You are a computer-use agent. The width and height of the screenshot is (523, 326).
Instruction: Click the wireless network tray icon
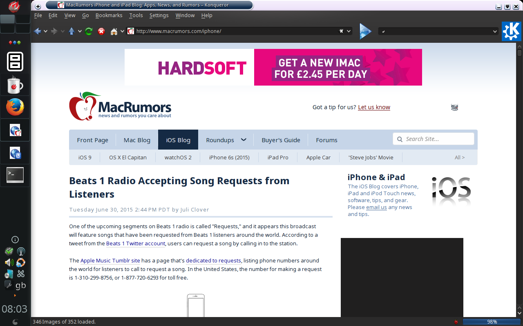(21, 251)
